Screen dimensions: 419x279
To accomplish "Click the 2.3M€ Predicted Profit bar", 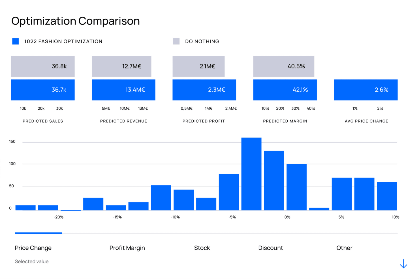I will 204,90.
